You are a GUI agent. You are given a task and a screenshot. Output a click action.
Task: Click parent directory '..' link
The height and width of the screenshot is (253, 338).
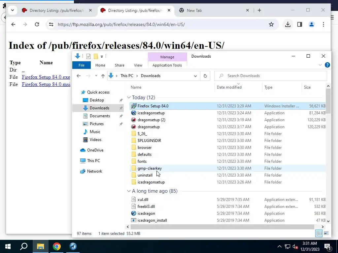click(x=23, y=70)
